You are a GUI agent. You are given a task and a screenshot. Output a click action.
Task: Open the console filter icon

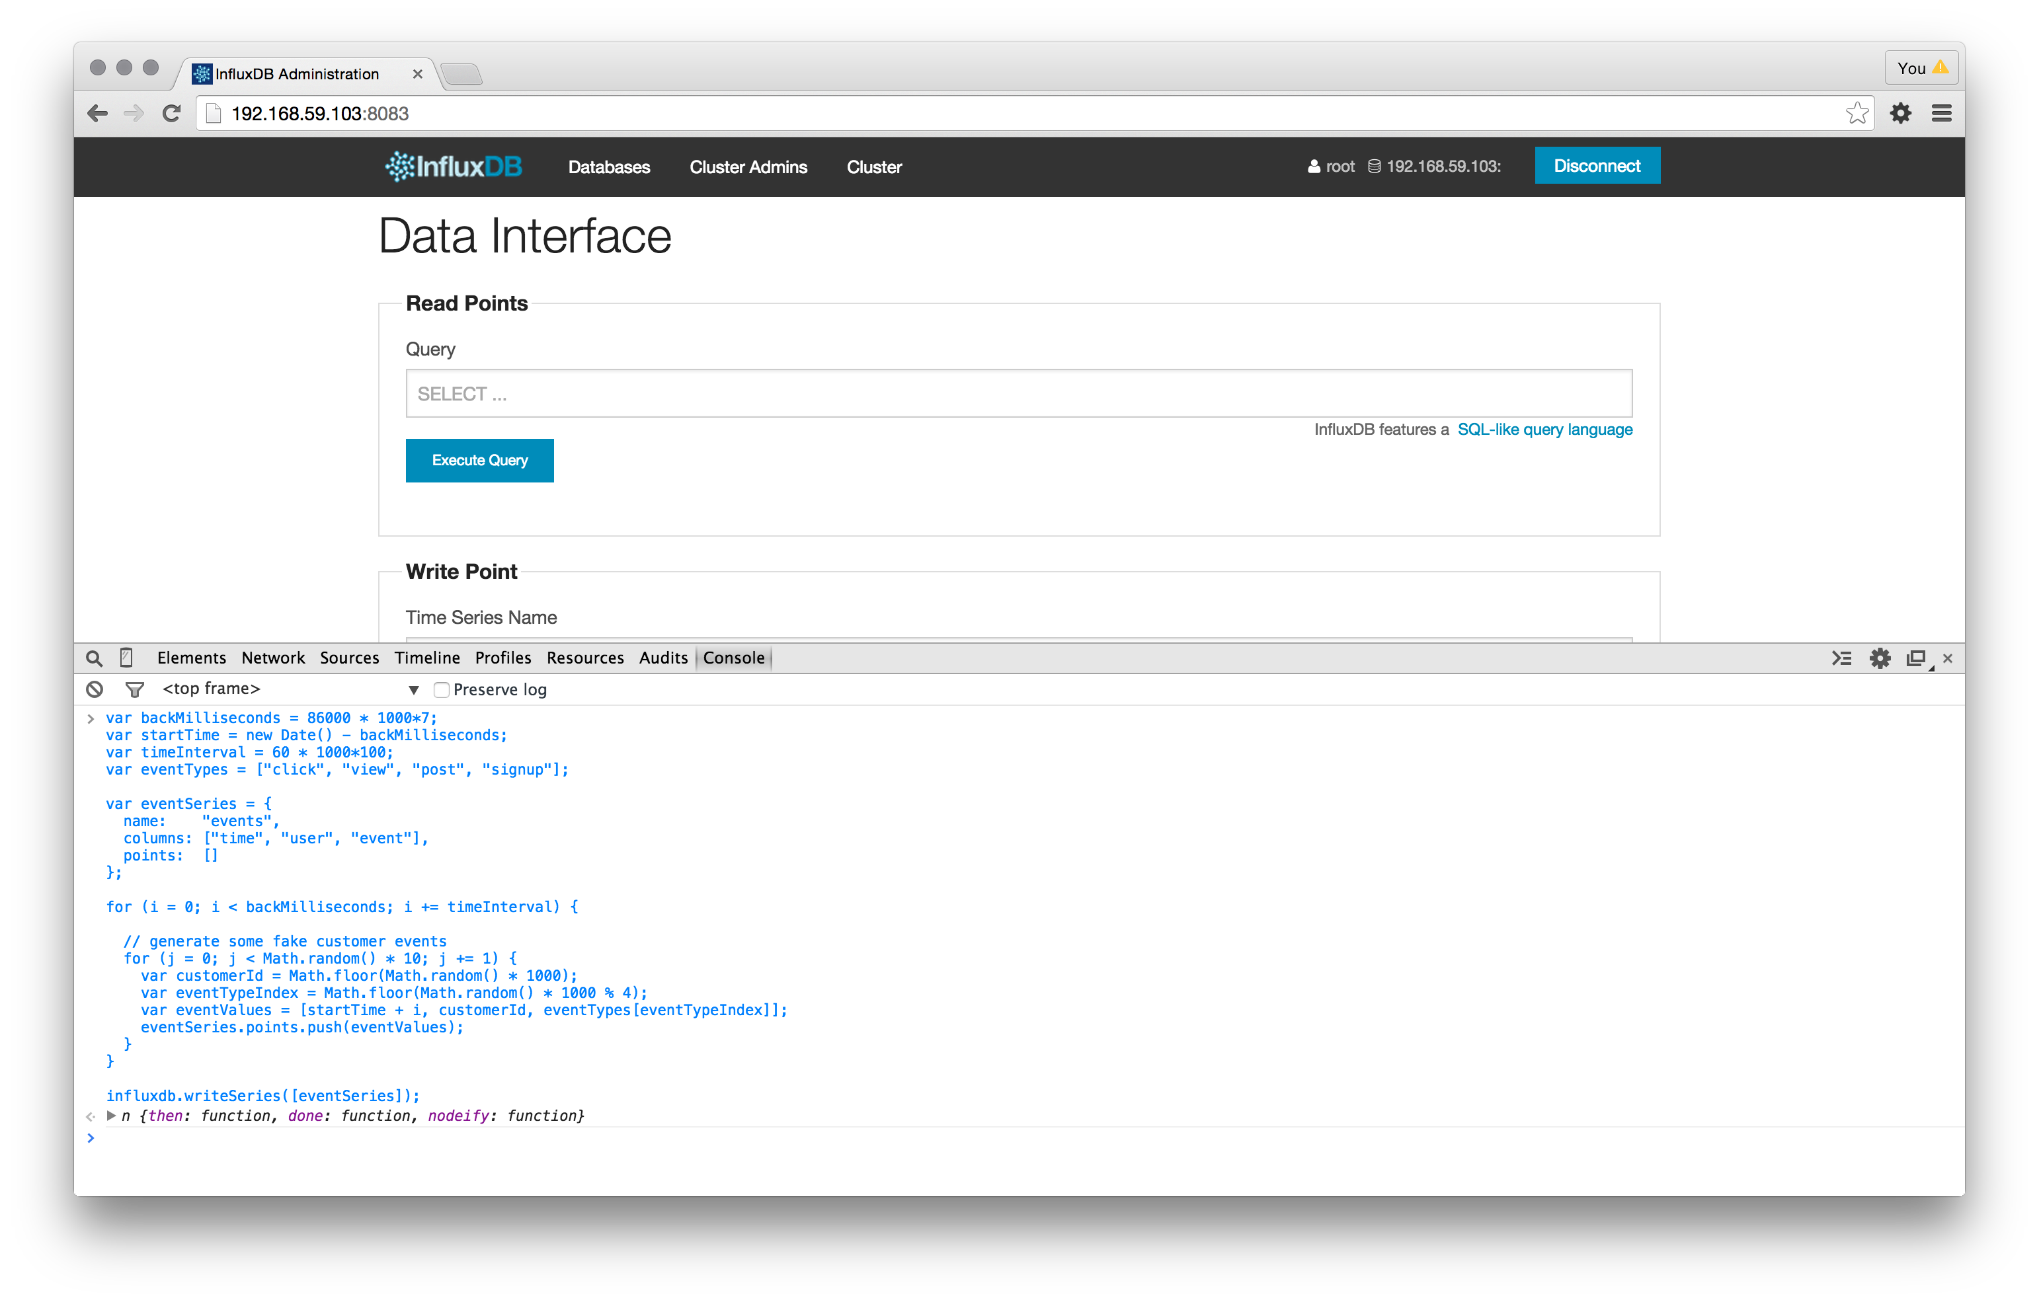pos(135,689)
